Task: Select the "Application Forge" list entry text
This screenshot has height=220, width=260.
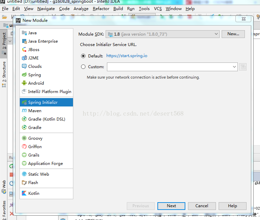Action: click(x=46, y=164)
